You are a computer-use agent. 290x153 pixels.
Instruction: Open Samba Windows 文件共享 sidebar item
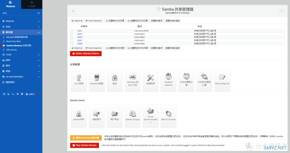pos(19,46)
